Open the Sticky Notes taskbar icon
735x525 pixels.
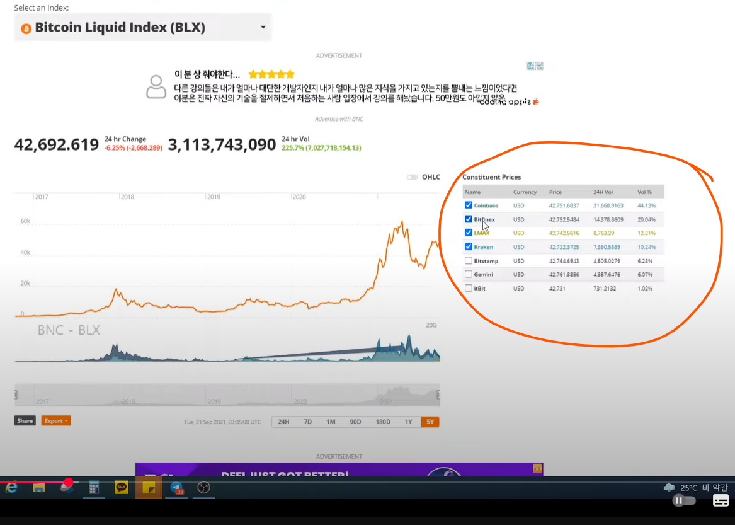pyautogui.click(x=149, y=488)
